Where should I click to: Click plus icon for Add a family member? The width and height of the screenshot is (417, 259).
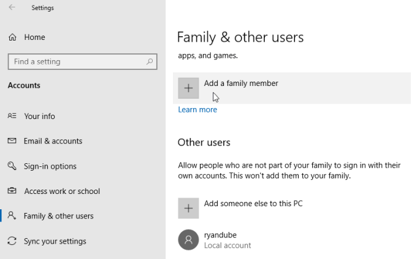click(x=188, y=88)
